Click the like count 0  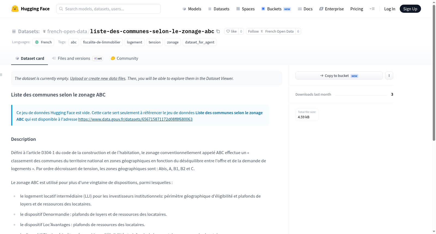tap(241, 31)
